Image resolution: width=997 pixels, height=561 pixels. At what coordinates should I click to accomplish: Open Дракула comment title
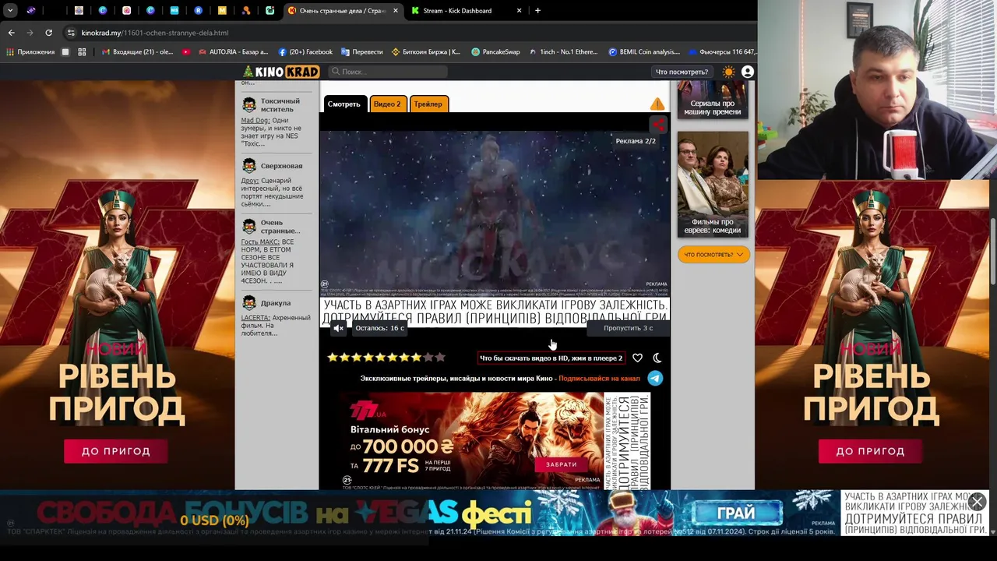276,303
